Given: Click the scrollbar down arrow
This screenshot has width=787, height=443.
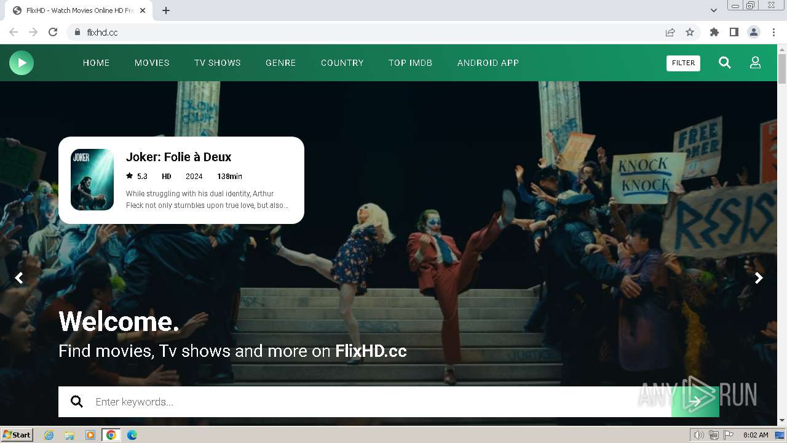Looking at the screenshot, I should point(782,421).
